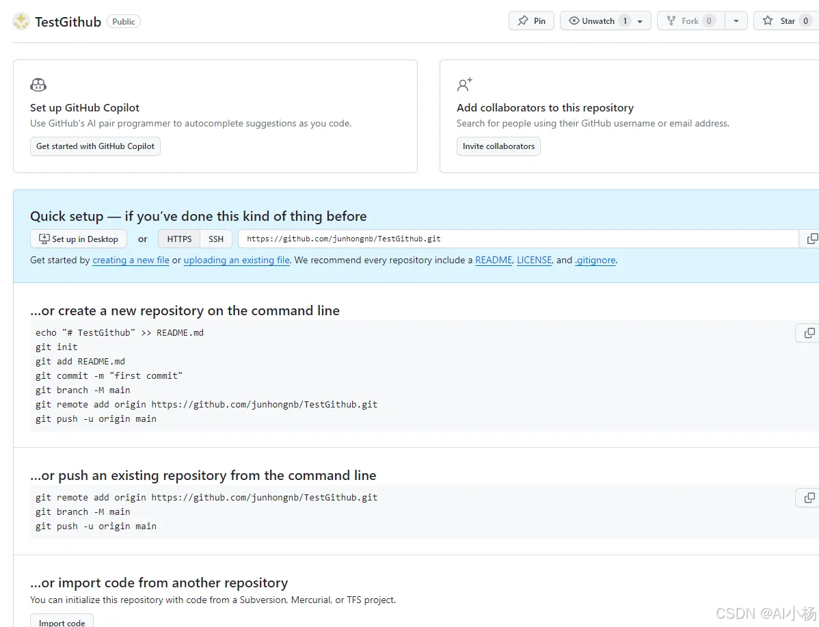This screenshot has height=627, width=819.
Task: Open the .gitignore link
Action: pyautogui.click(x=595, y=261)
